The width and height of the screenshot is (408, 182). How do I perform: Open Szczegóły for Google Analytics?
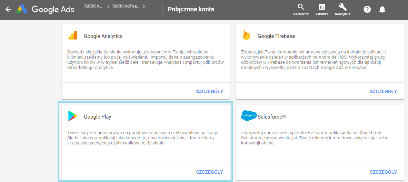click(209, 91)
